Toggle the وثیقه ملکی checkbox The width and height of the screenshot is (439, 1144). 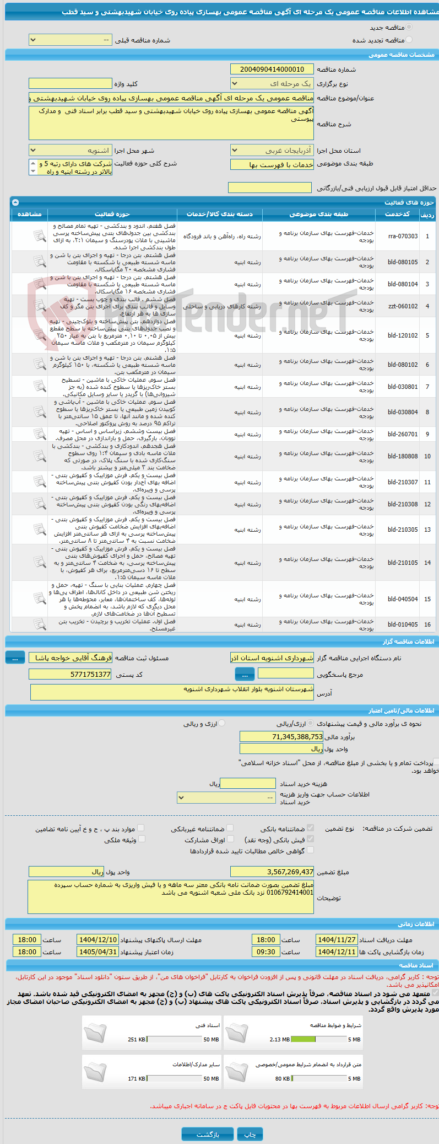click(142, 839)
